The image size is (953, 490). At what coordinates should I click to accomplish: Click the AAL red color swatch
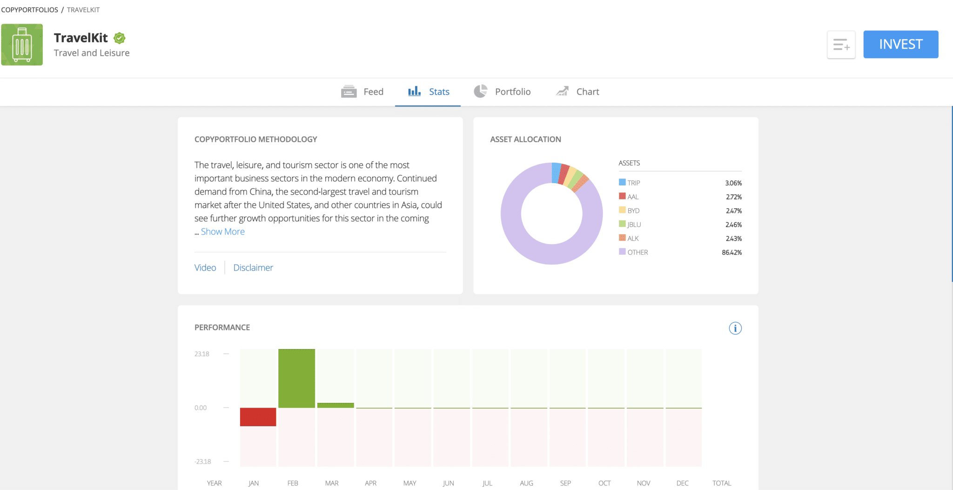(622, 196)
